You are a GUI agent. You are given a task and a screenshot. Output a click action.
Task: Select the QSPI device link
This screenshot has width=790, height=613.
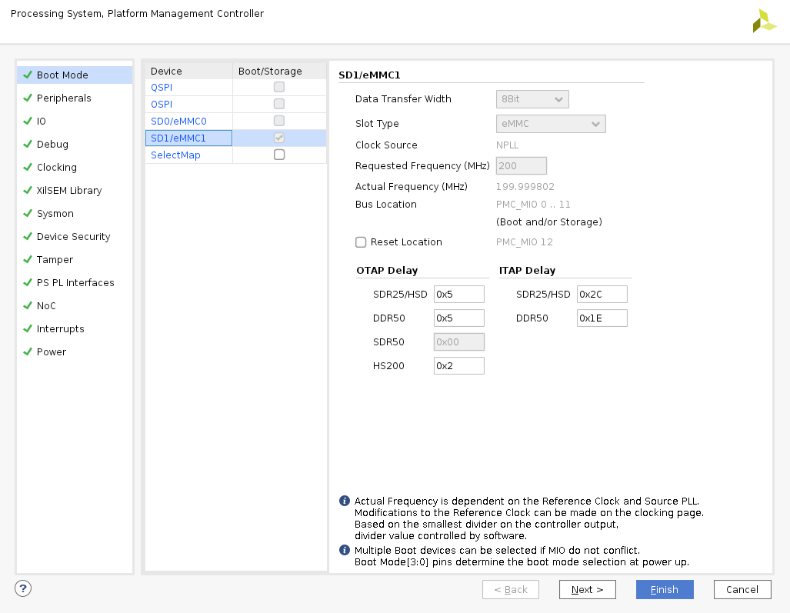[x=162, y=87]
